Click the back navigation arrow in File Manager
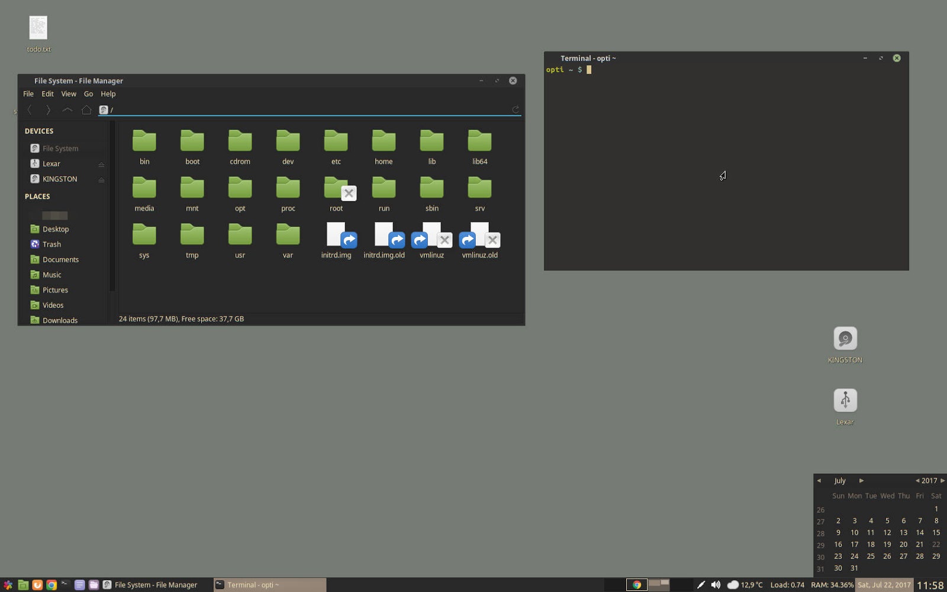Image resolution: width=947 pixels, height=592 pixels. click(30, 110)
